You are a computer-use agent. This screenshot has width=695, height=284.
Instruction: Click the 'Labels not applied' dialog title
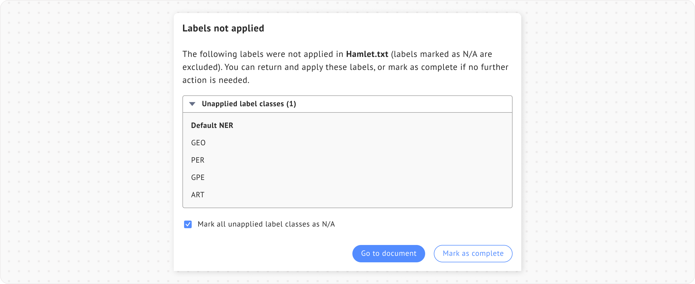[223, 28]
